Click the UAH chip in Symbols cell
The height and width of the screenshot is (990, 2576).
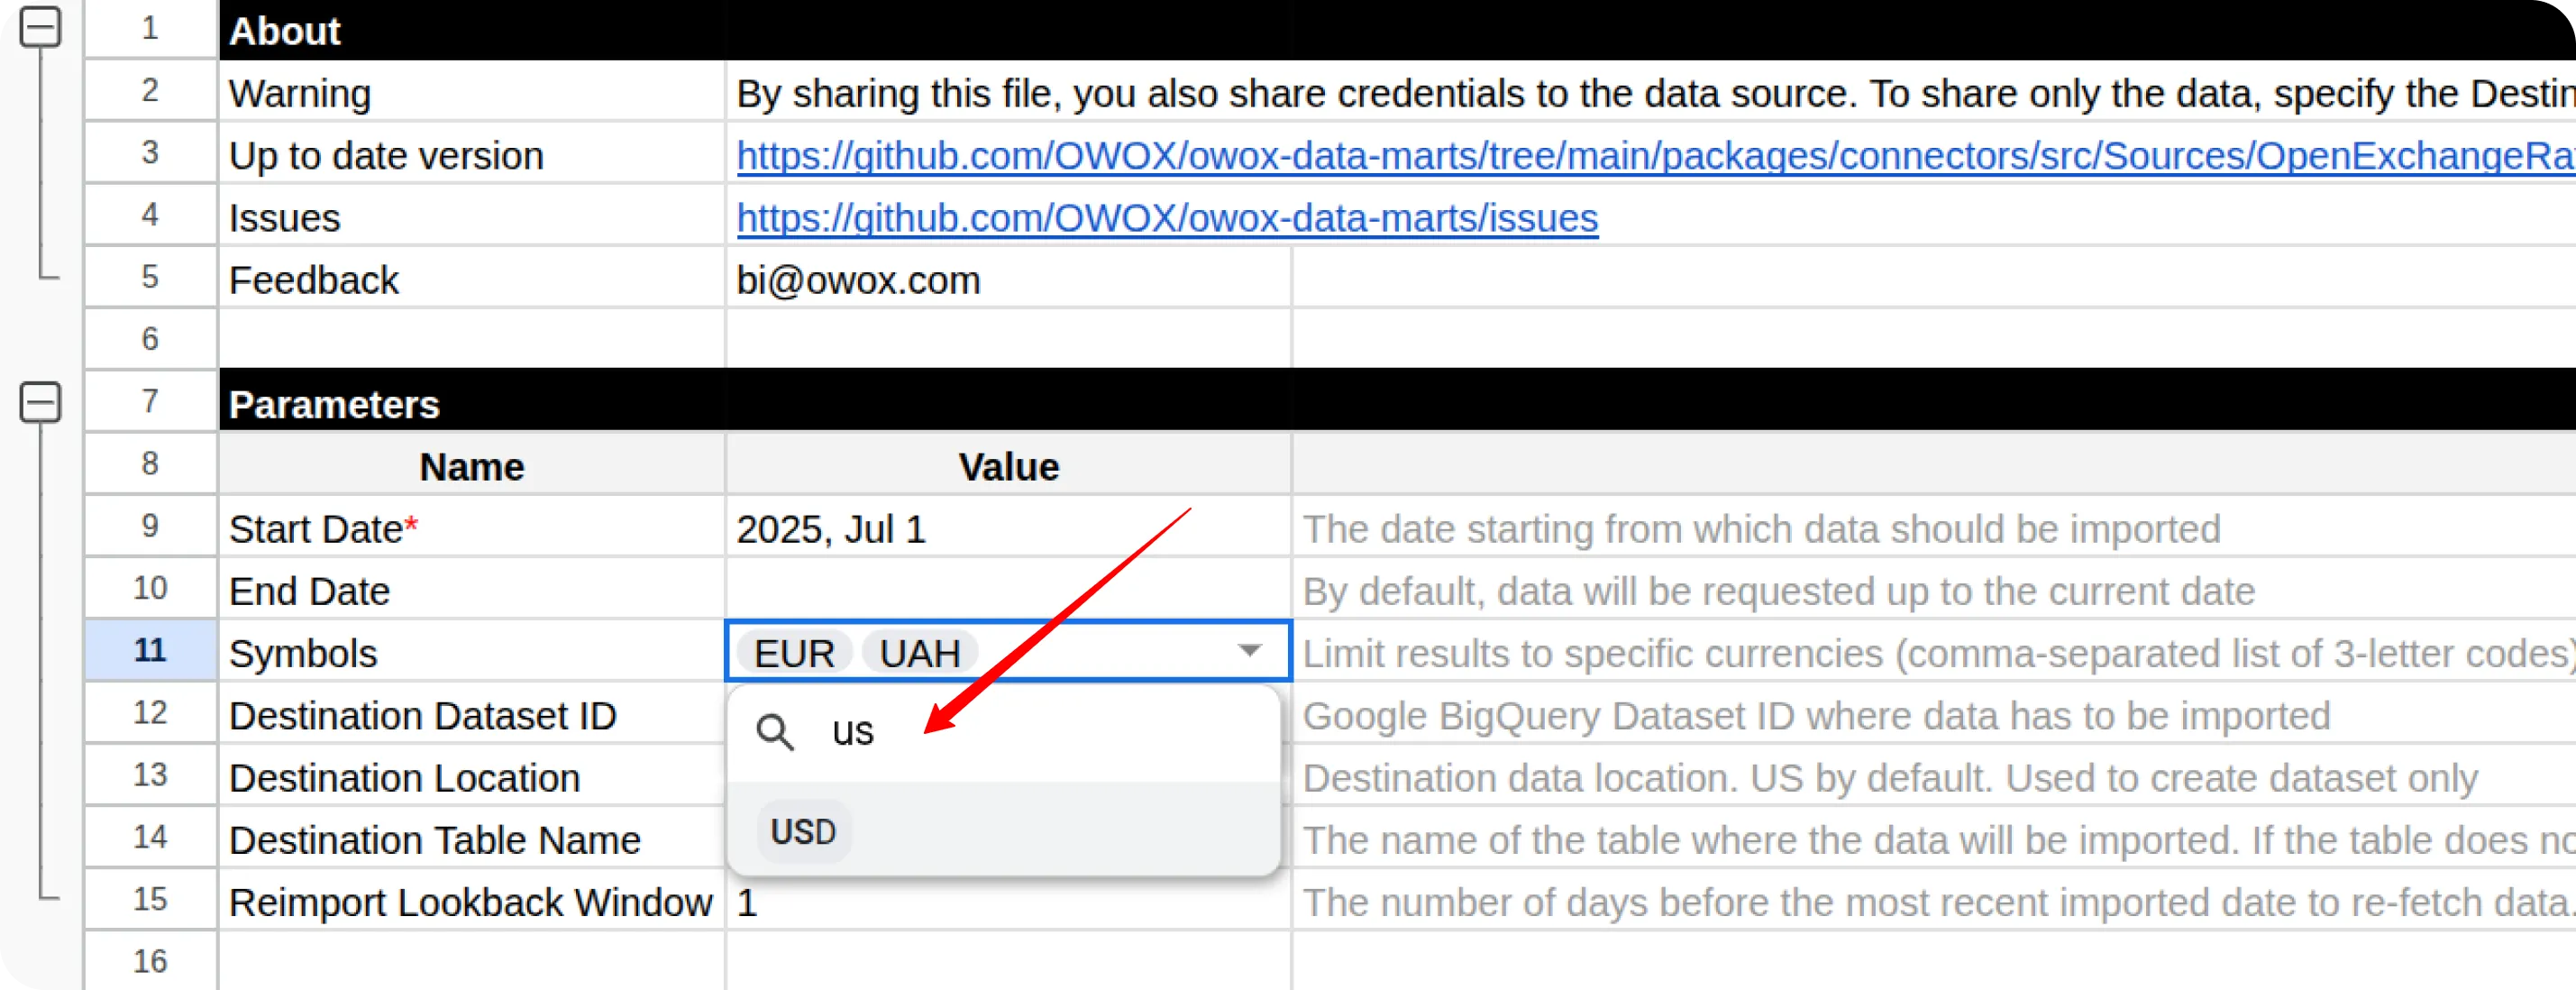tap(919, 653)
